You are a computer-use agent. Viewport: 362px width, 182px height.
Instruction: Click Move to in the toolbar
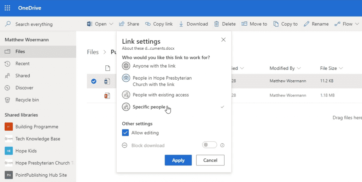tap(254, 24)
